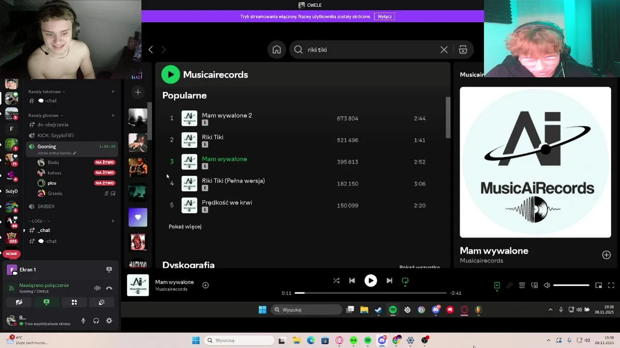Adjust the Spotify volume slider
This screenshot has height=348, width=620.
pos(571,285)
